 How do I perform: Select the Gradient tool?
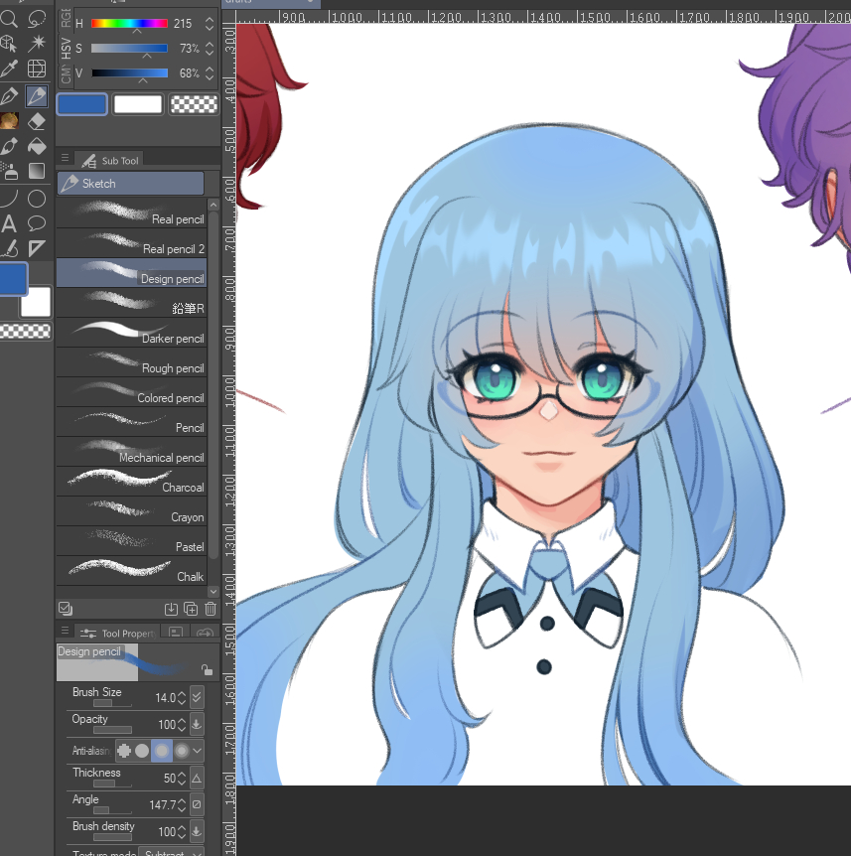[37, 172]
